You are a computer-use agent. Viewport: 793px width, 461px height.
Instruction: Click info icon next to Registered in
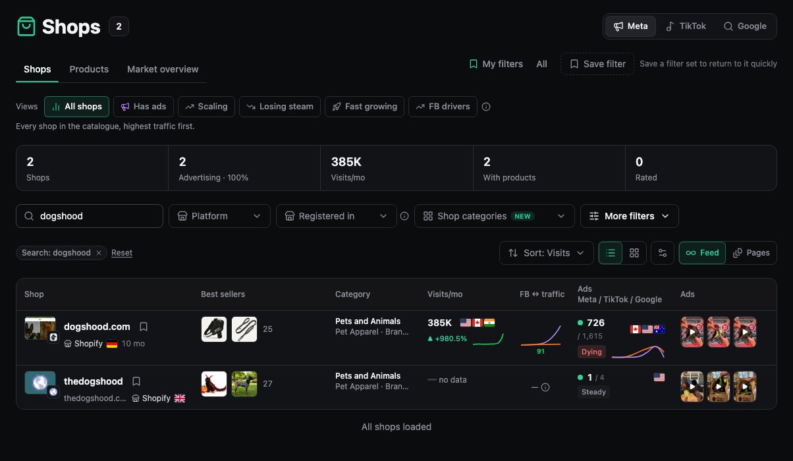[404, 216]
